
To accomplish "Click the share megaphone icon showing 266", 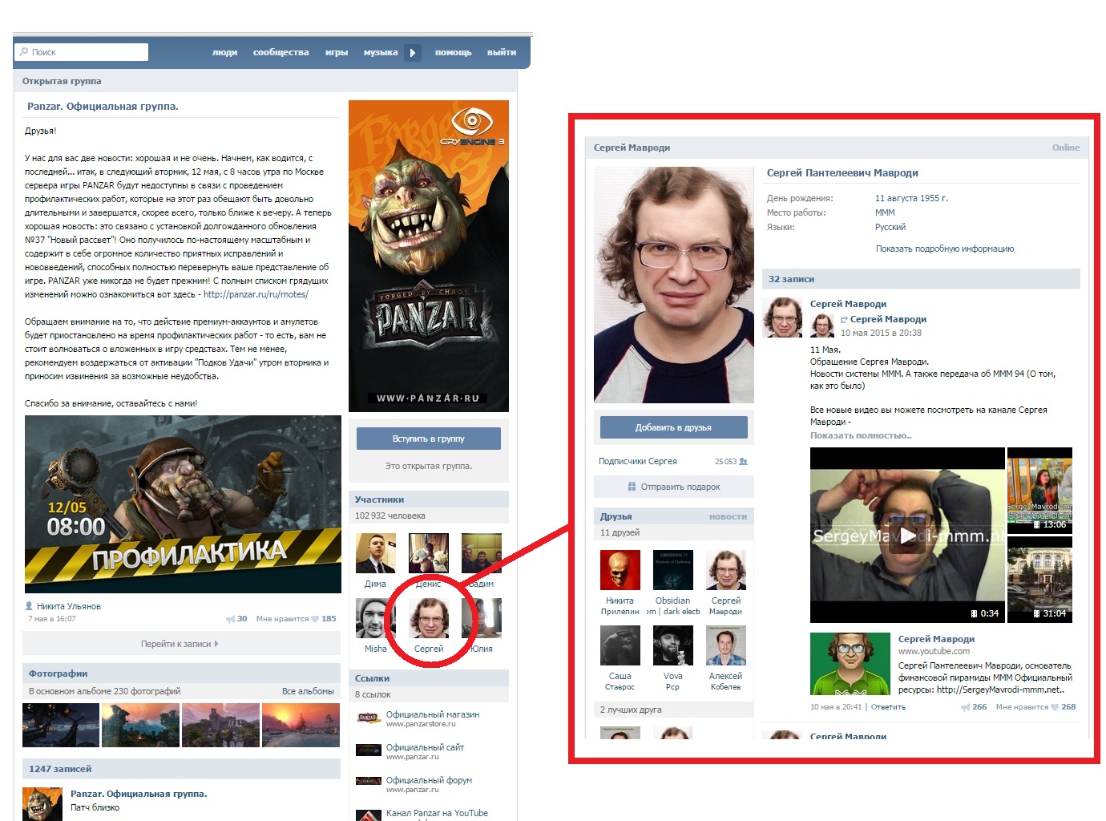I will tap(966, 707).
